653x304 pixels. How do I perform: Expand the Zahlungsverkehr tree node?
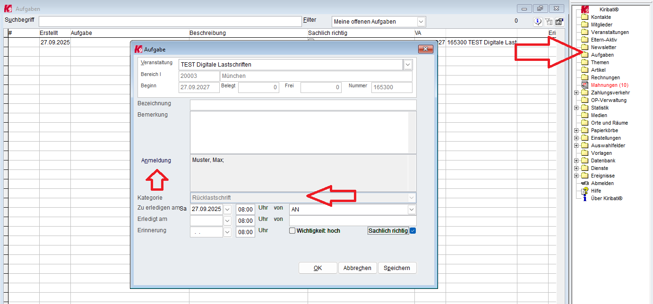(576, 93)
